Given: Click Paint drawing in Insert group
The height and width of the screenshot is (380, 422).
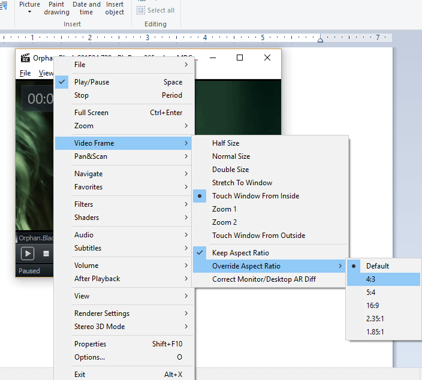Looking at the screenshot, I should (x=56, y=8).
